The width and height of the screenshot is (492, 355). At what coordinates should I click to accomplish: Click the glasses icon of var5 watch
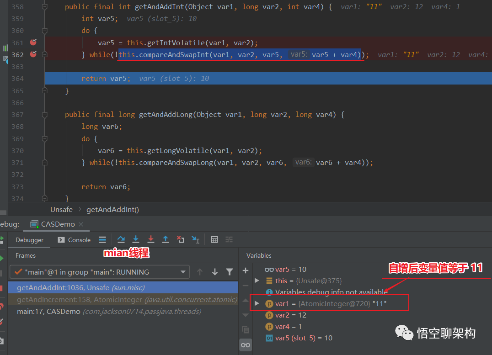(269, 270)
